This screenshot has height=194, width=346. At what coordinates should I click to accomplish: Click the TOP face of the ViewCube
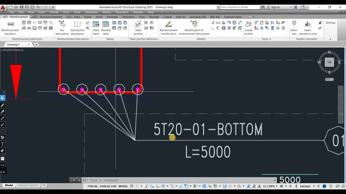[329, 62]
